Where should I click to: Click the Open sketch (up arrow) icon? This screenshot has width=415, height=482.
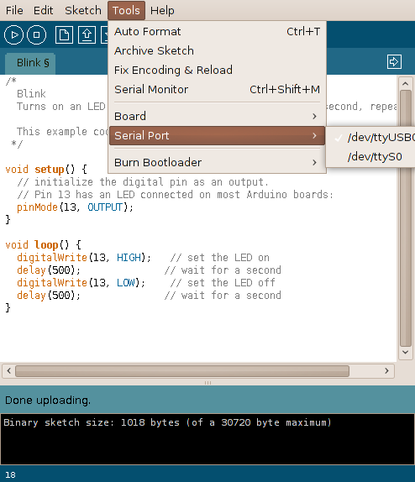(87, 34)
